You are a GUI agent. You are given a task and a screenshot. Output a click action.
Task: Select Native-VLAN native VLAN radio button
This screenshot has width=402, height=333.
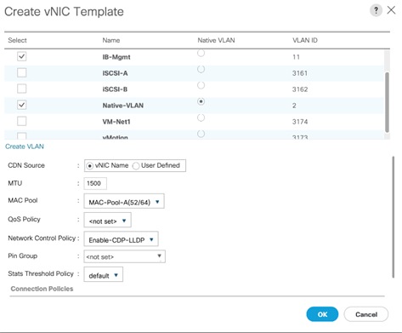(201, 101)
